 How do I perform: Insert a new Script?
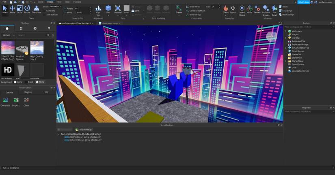pos(283,7)
